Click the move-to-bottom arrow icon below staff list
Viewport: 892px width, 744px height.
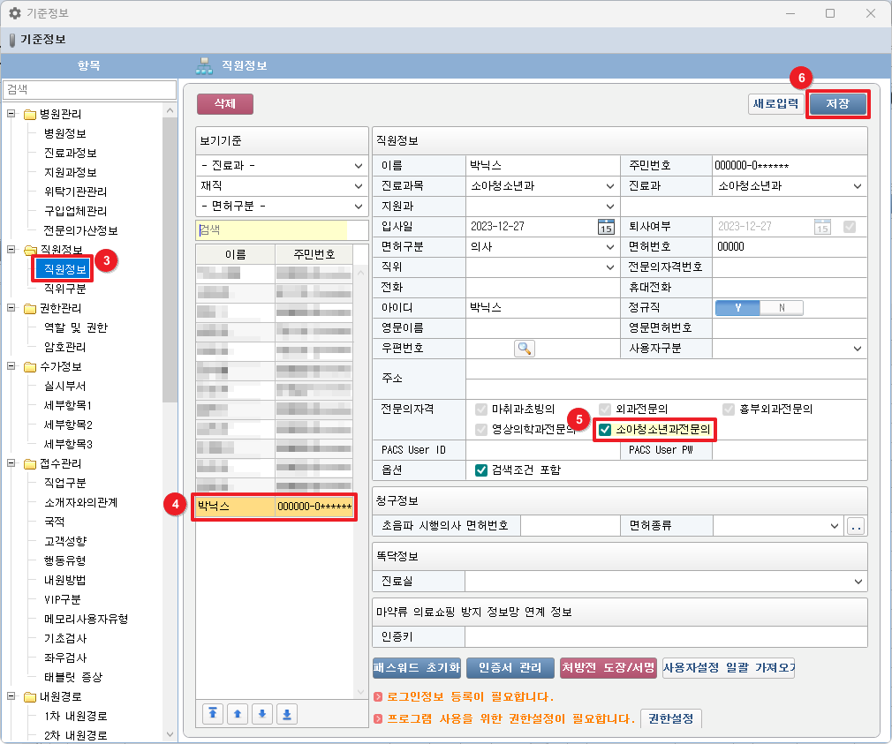(286, 714)
